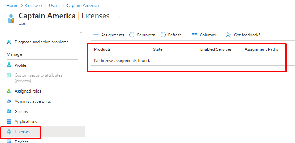Click the Profile person icon in sidebar
This screenshot has height=143, width=295.
(9, 65)
